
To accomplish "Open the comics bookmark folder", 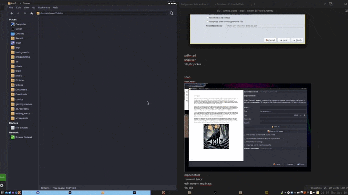I will coord(17,99).
